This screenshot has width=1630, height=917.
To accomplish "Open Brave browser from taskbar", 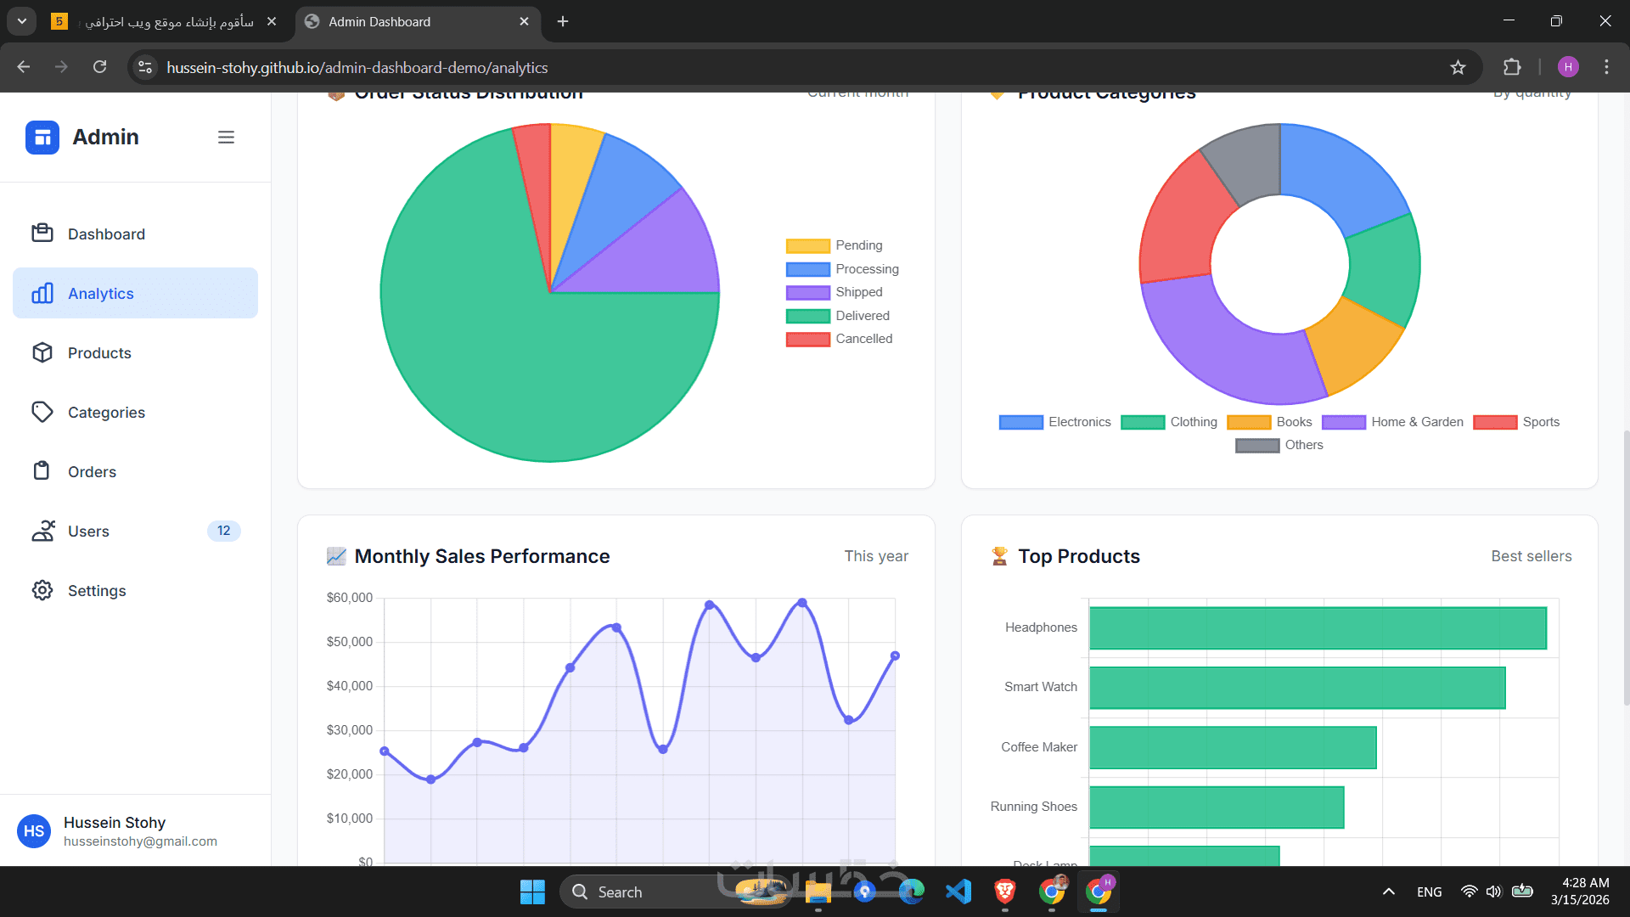I will pos(1005,892).
